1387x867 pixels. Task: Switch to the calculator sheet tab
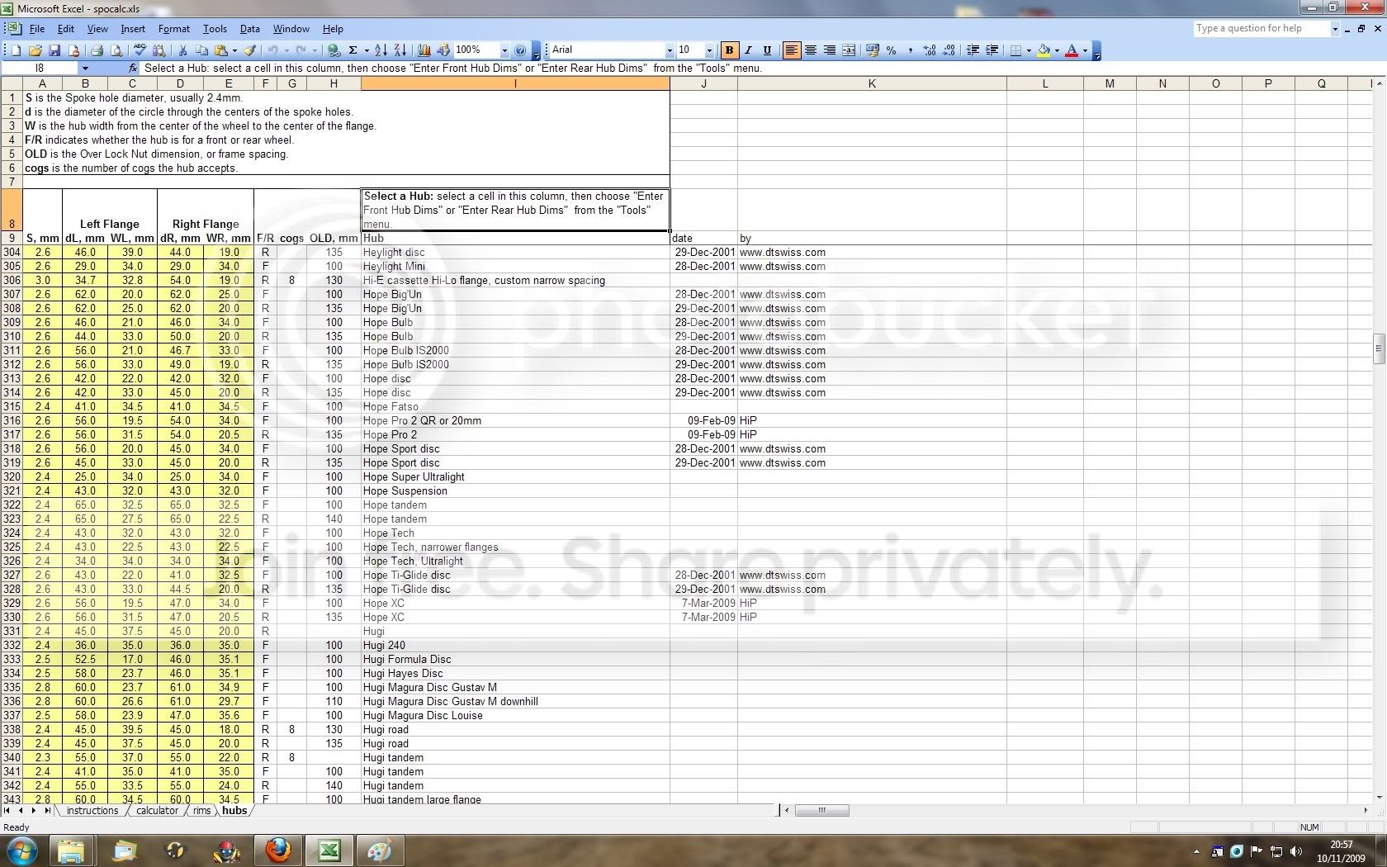[157, 811]
